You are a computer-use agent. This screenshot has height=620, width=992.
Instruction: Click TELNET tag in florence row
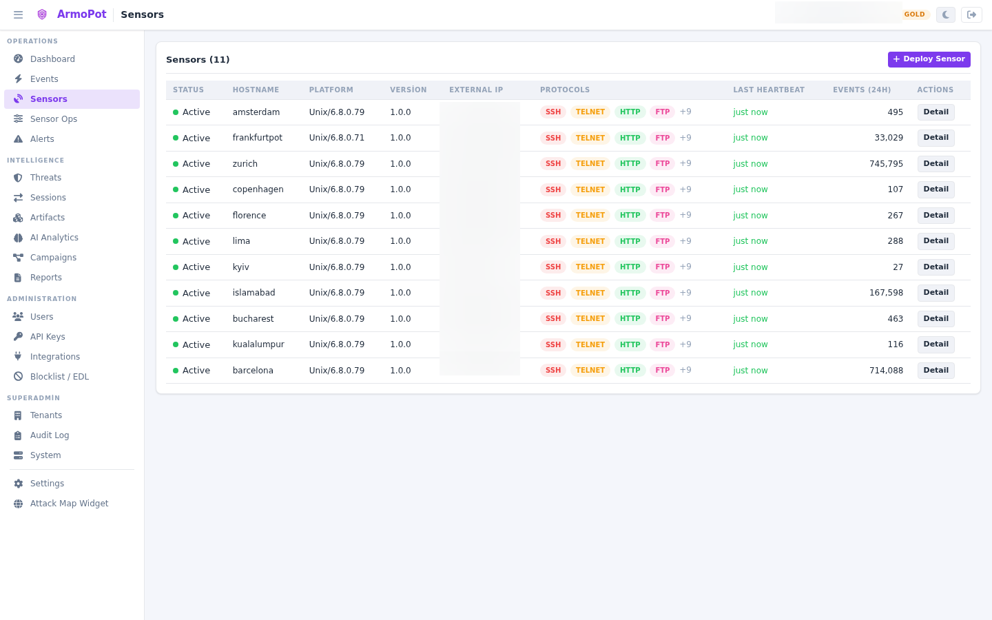[590, 215]
